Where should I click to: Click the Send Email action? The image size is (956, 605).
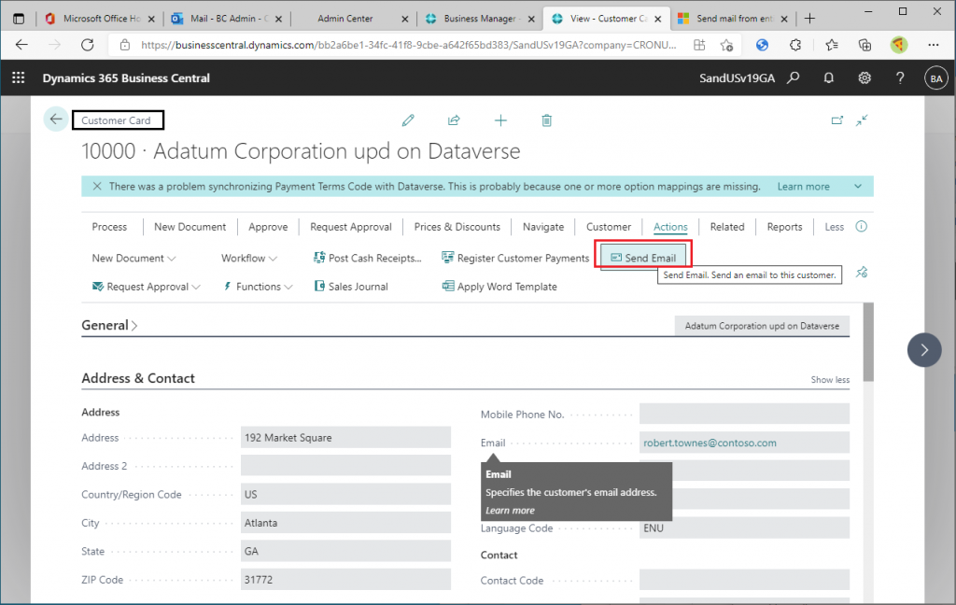(x=643, y=258)
